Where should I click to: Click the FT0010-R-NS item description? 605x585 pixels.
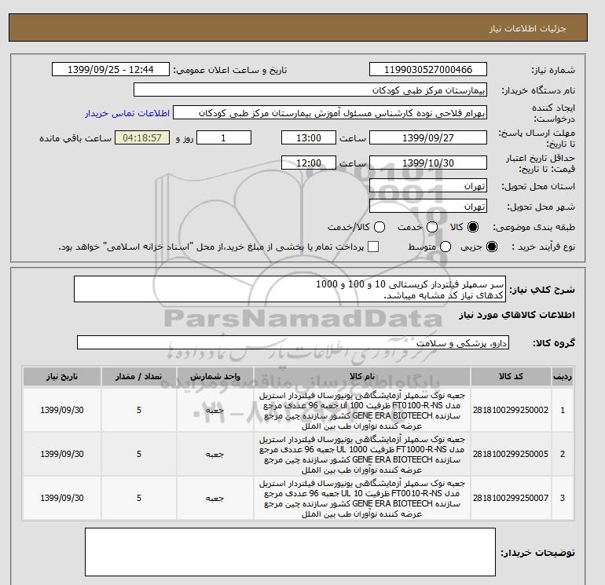click(x=362, y=499)
